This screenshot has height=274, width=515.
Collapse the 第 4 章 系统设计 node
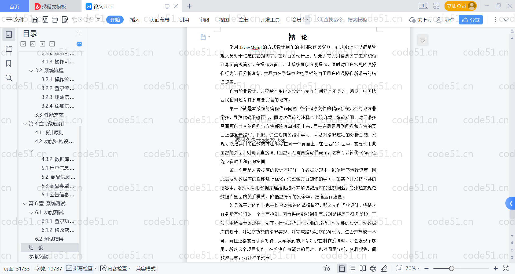pos(25,124)
